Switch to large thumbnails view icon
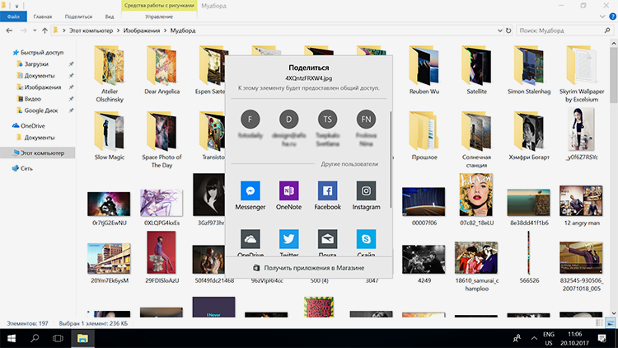 click(610, 323)
